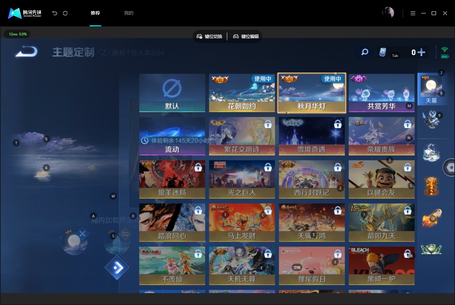Select the locked 天机无算 theme
Viewport: 455px width, 305px height.
click(242, 266)
